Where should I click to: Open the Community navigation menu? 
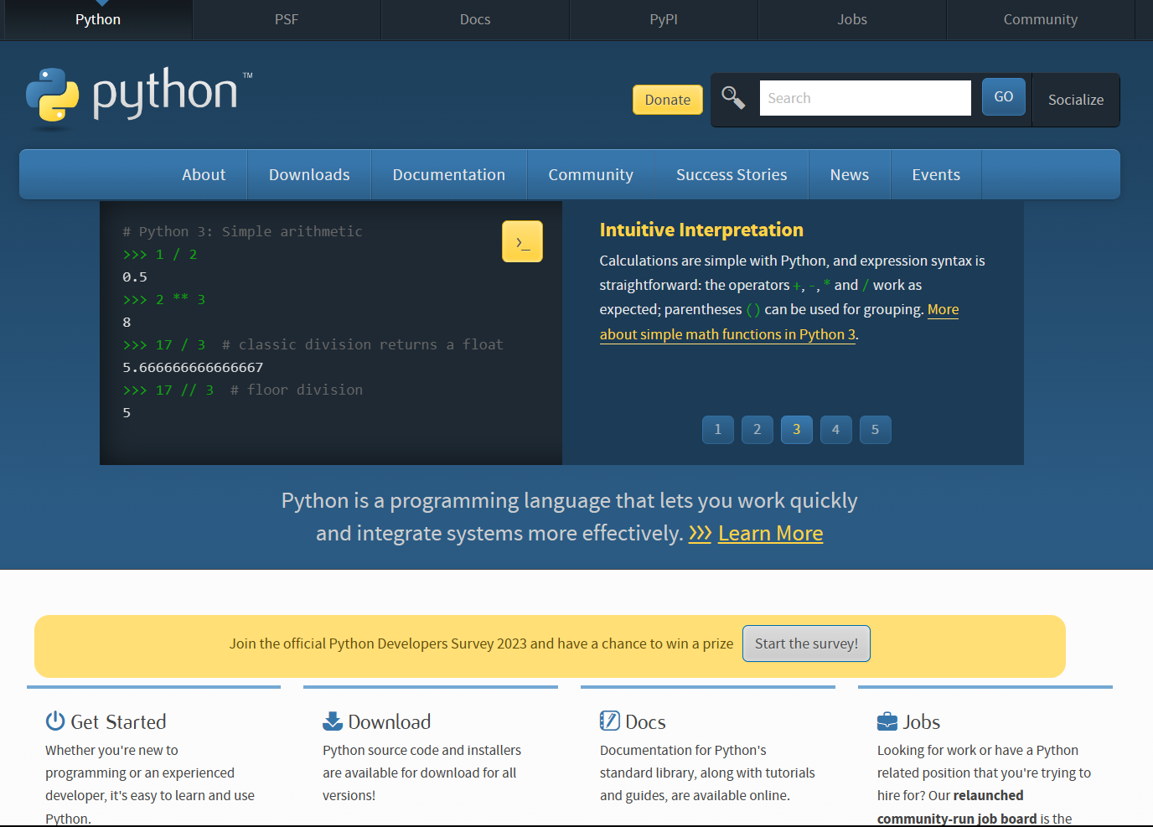(591, 174)
